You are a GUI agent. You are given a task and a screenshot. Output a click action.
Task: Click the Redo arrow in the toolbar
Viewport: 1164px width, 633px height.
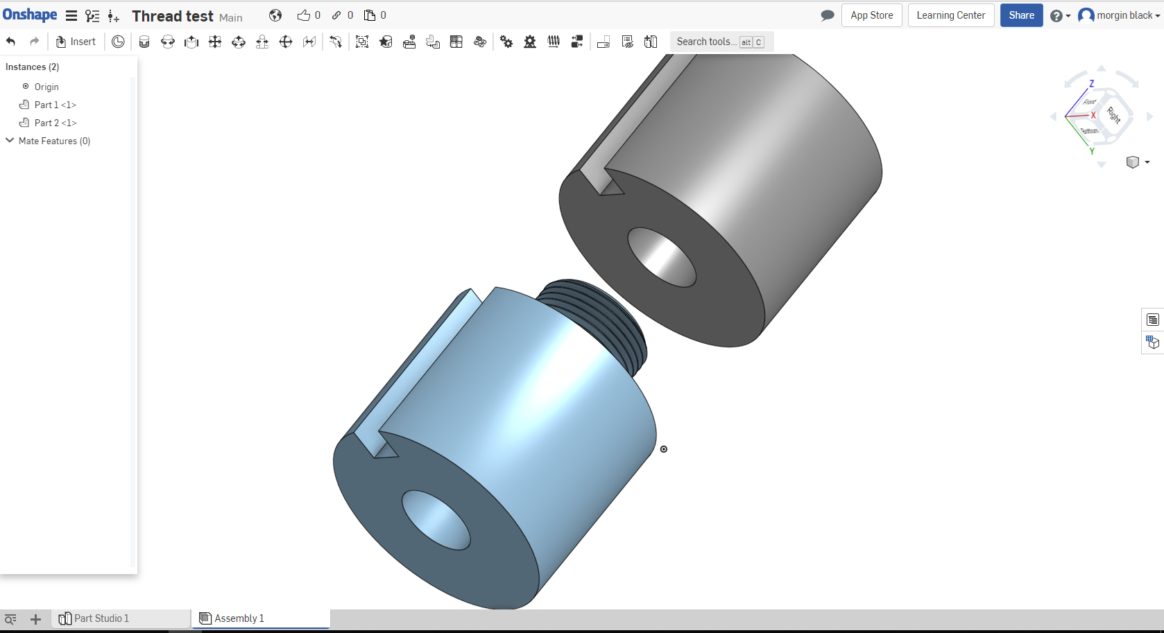[x=35, y=42]
